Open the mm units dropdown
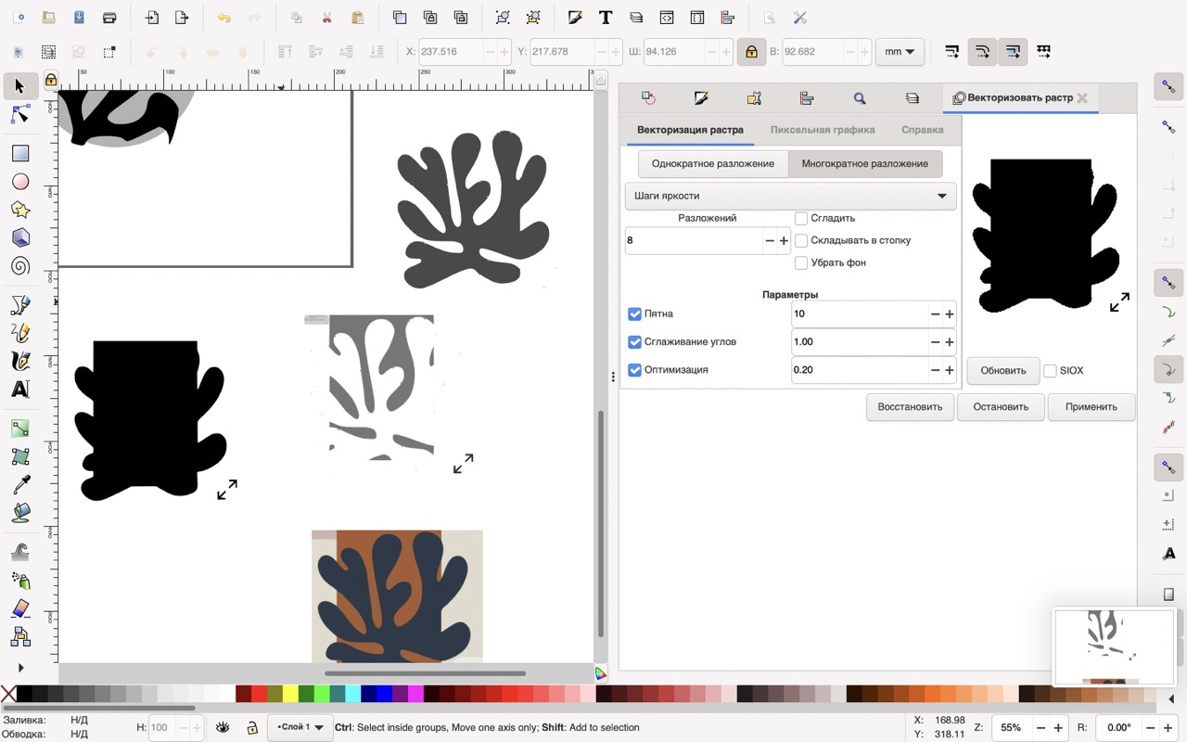 pos(899,52)
